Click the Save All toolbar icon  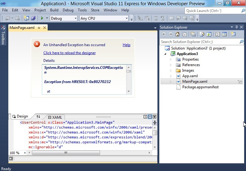[x=33, y=18]
